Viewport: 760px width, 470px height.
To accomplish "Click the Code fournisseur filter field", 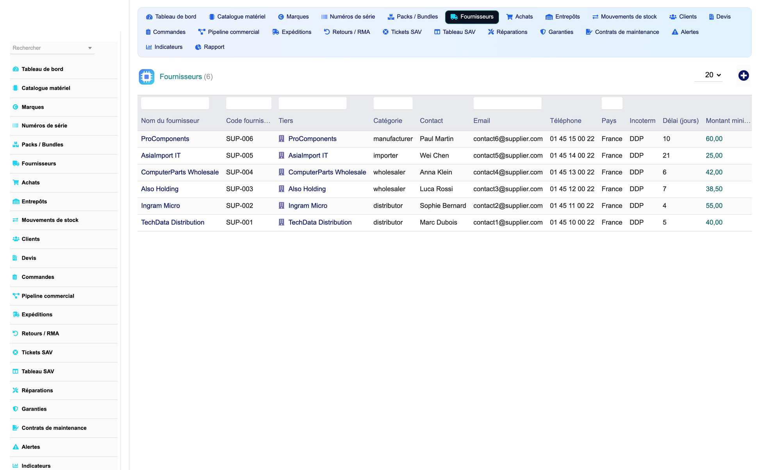I will 248,103.
